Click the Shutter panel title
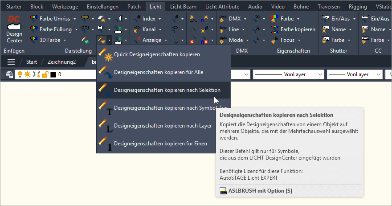This screenshot has width=392, height=206. tap(338, 51)
